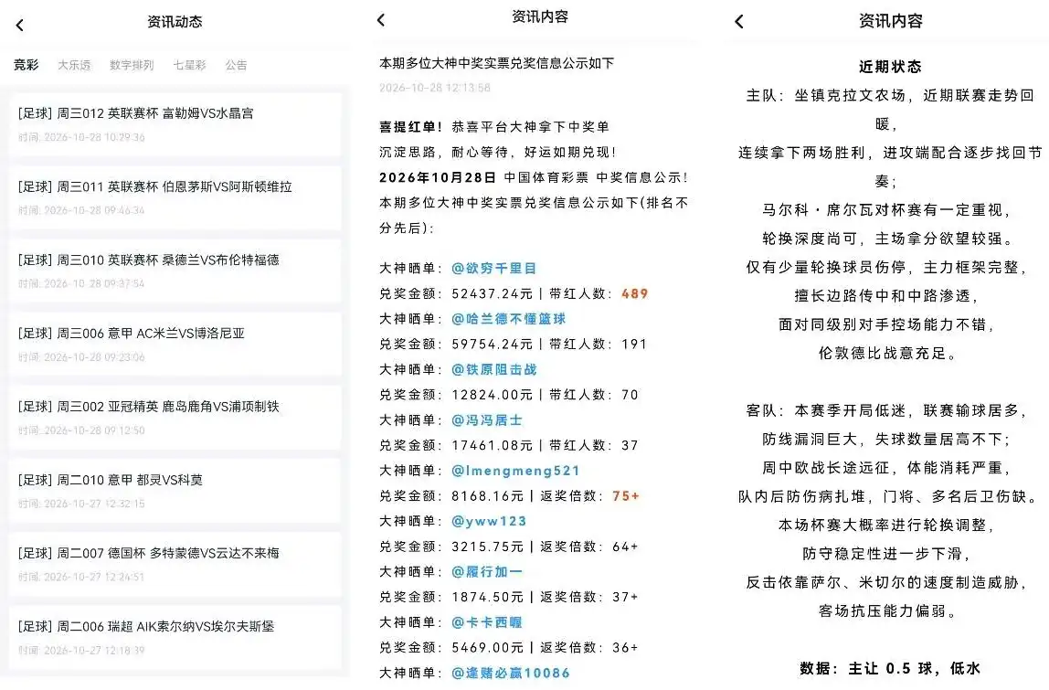Click the red 489 count
The image size is (1049, 690).
pyautogui.click(x=634, y=293)
